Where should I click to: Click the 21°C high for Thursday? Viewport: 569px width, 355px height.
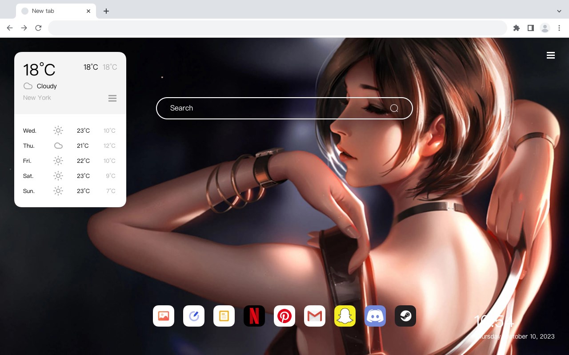[x=83, y=146]
